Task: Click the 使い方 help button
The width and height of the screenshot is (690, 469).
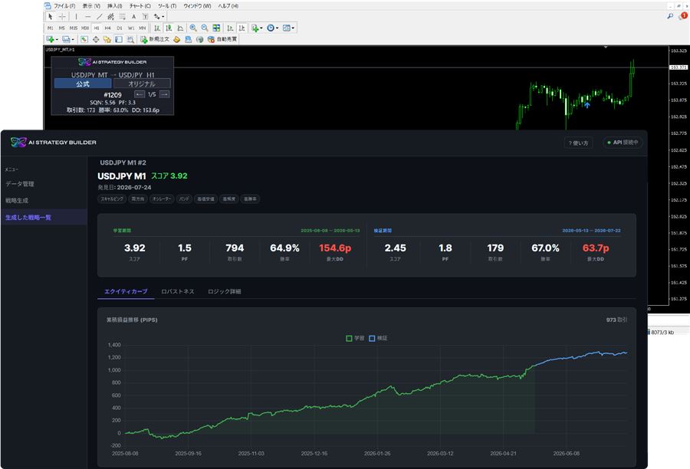Action: pyautogui.click(x=578, y=143)
